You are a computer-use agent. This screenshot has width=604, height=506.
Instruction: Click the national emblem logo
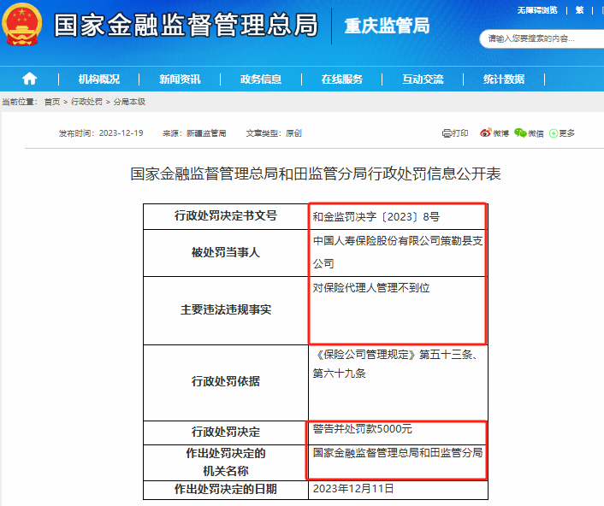coord(22,24)
